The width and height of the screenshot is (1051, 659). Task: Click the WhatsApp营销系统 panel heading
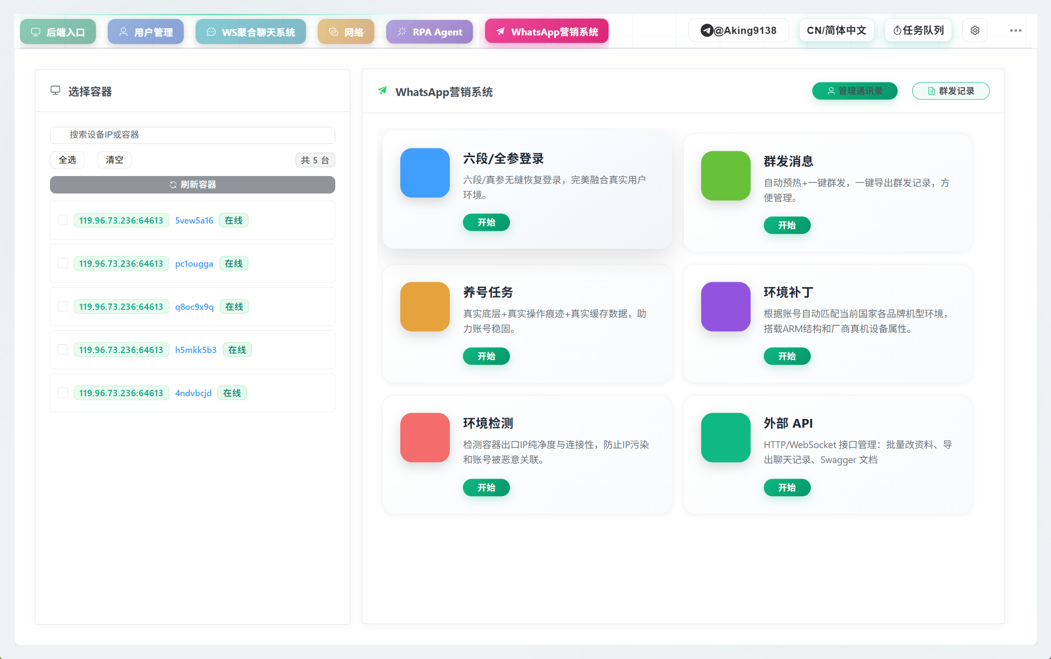(444, 92)
